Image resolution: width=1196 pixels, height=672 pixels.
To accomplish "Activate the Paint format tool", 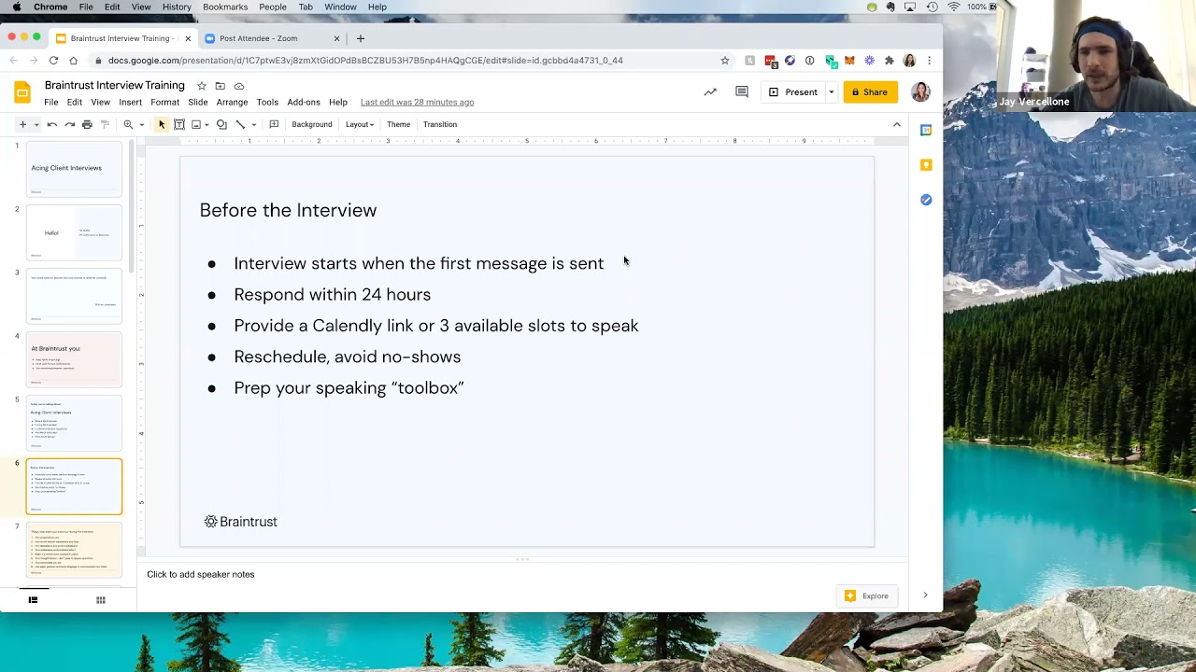I will click(105, 124).
